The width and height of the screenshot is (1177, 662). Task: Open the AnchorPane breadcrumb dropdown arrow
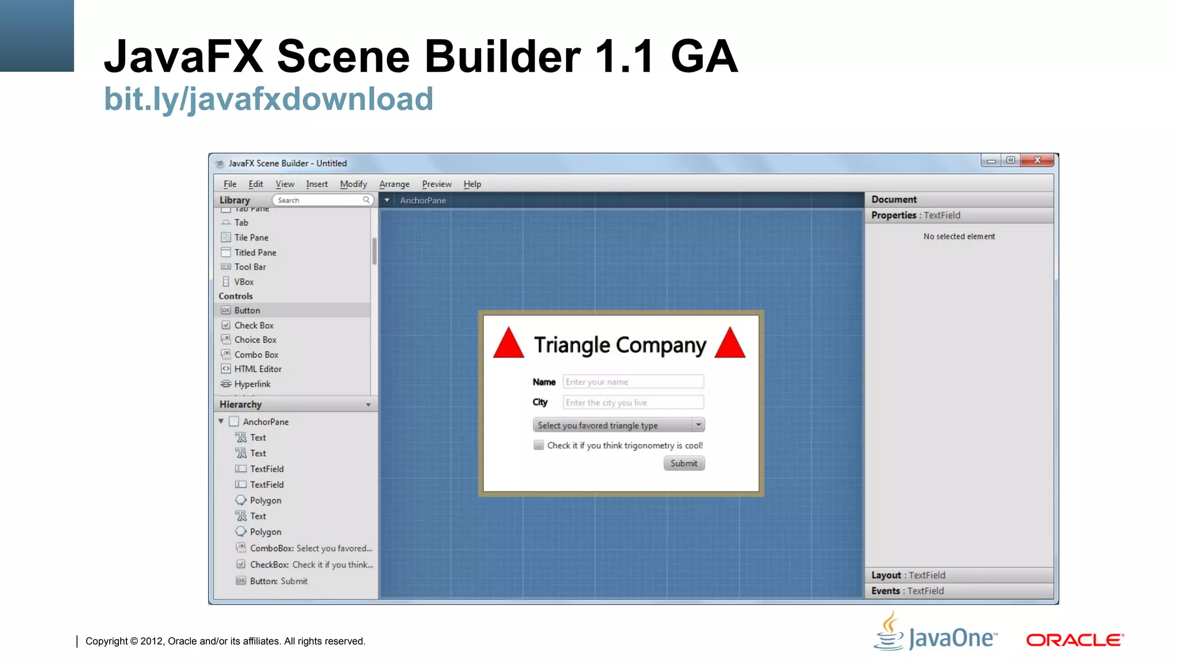click(x=387, y=200)
